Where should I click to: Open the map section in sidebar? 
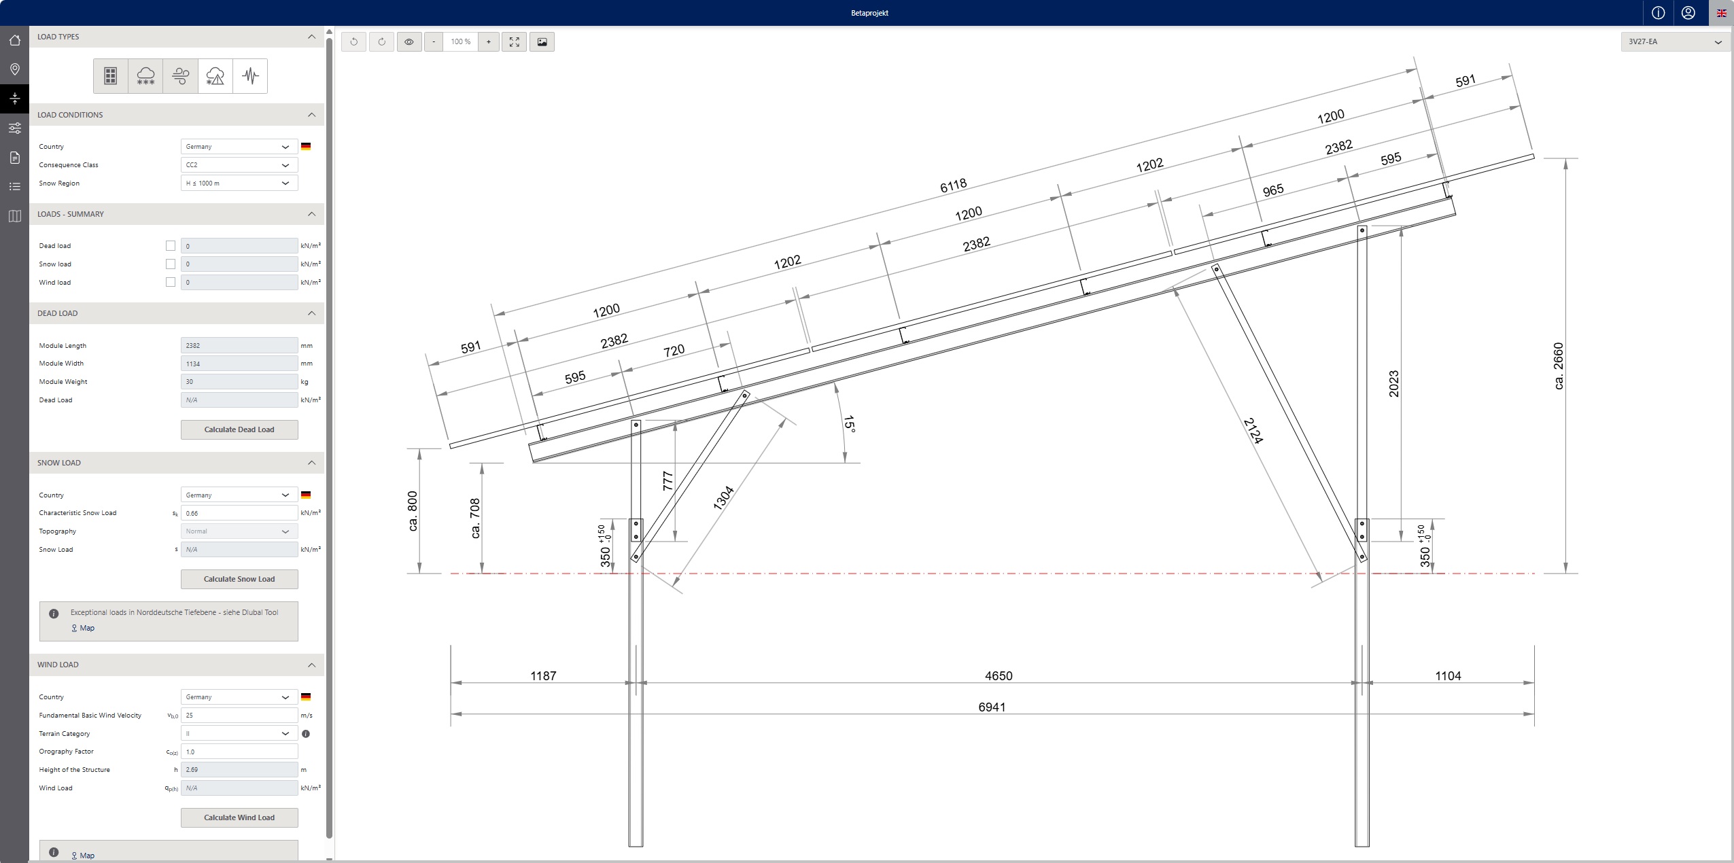[14, 216]
